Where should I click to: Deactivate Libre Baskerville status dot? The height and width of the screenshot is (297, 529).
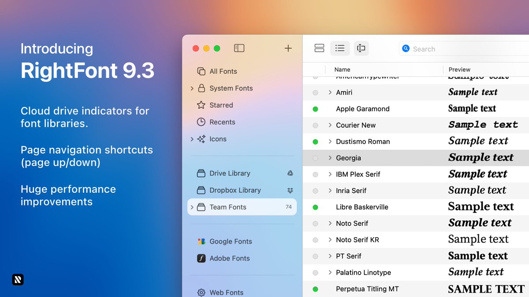[x=315, y=207]
